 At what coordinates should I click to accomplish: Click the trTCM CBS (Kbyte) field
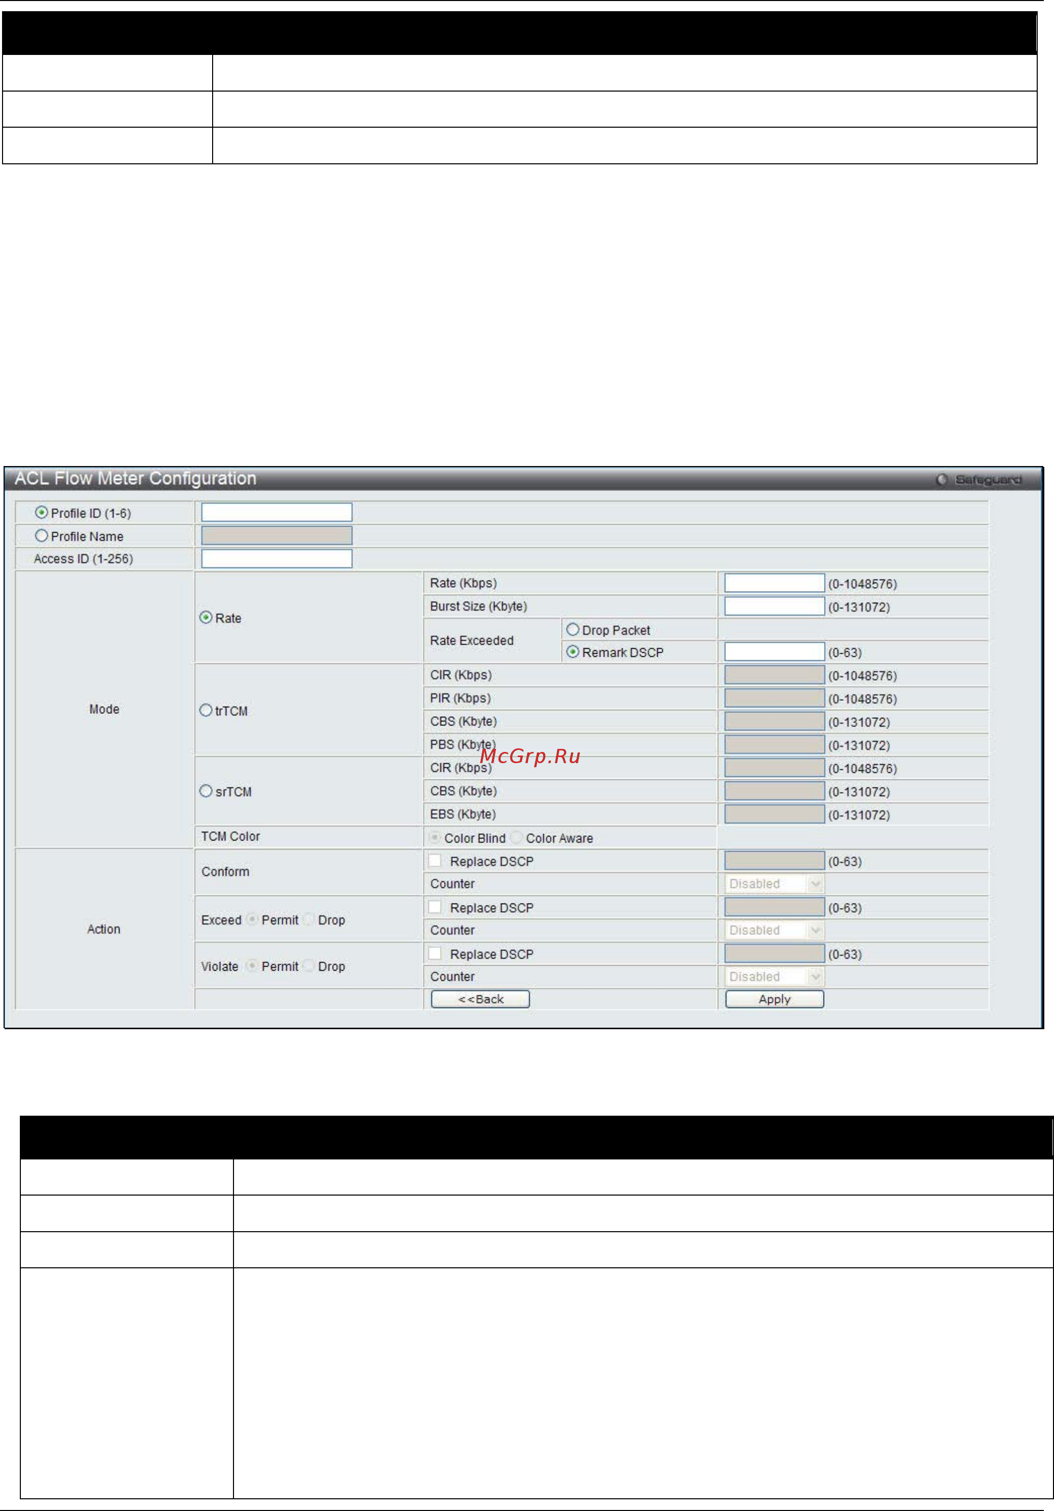(x=774, y=721)
